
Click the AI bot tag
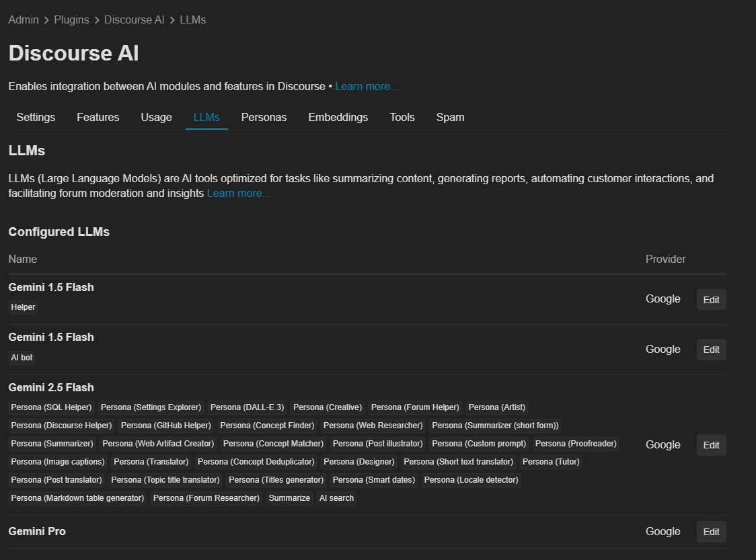[x=22, y=358]
